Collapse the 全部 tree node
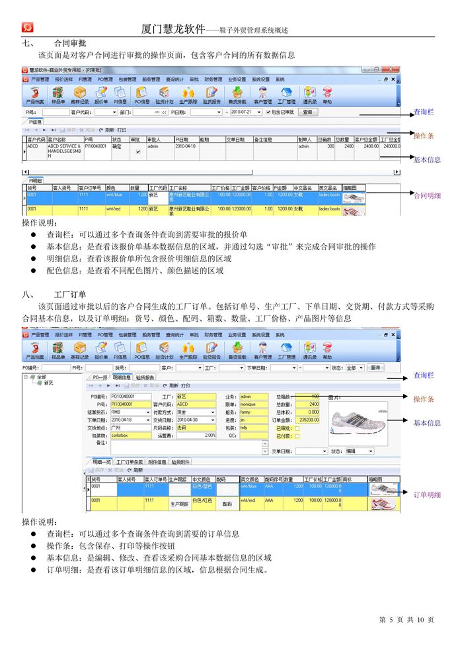This screenshot has width=456, height=646. (x=26, y=377)
